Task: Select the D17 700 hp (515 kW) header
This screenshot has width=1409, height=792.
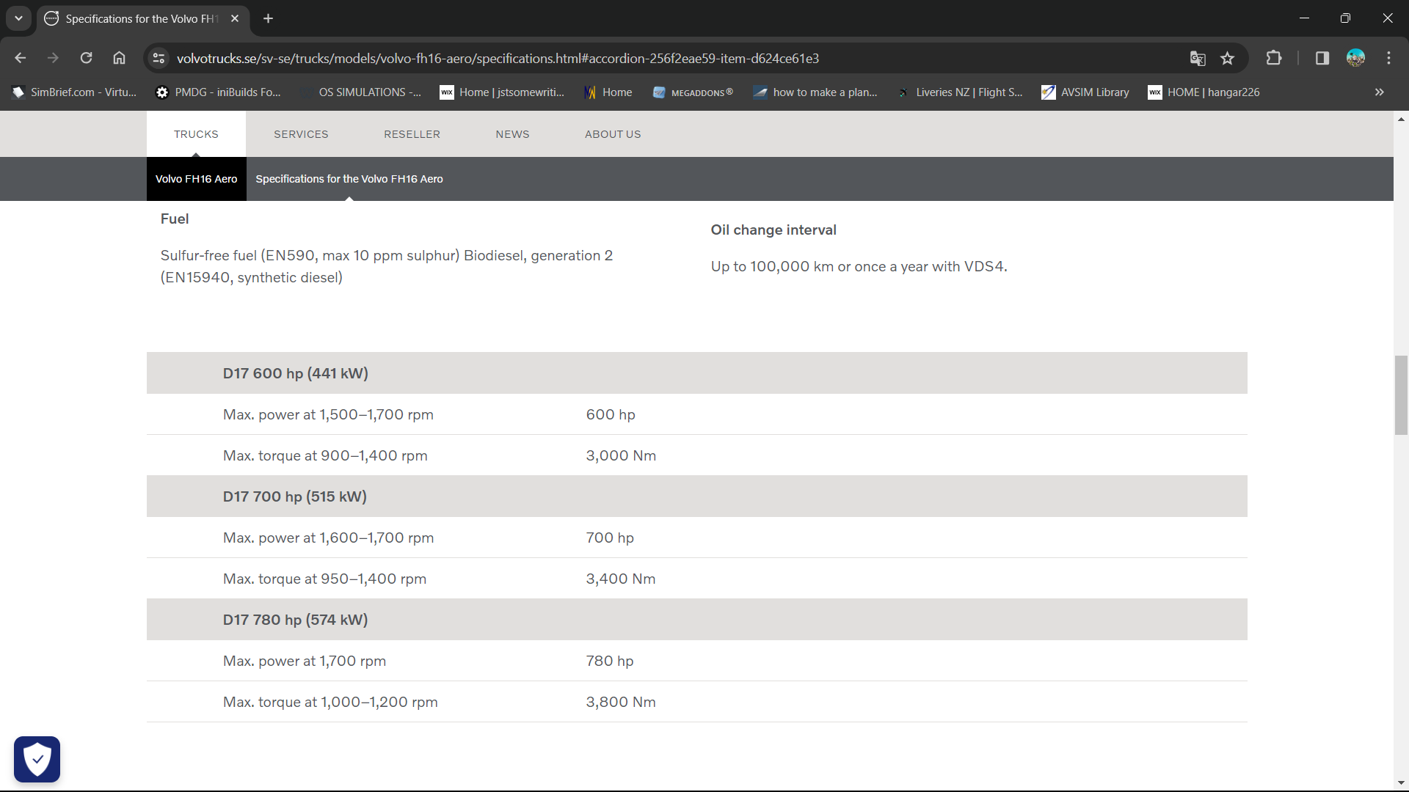Action: [x=697, y=496]
